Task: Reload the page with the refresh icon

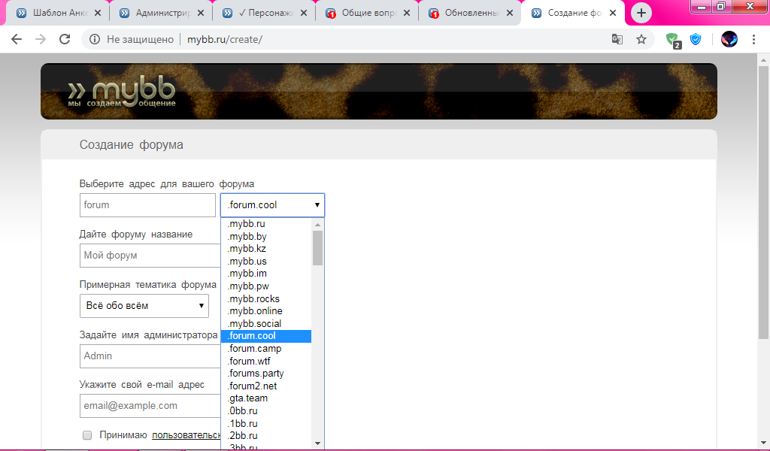Action: [x=65, y=39]
